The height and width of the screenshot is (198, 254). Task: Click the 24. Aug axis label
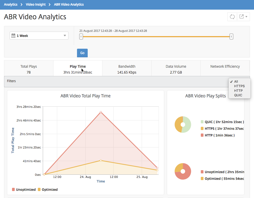85,177
